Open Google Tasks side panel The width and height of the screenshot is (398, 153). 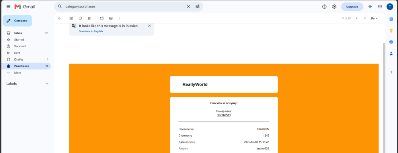[391, 42]
